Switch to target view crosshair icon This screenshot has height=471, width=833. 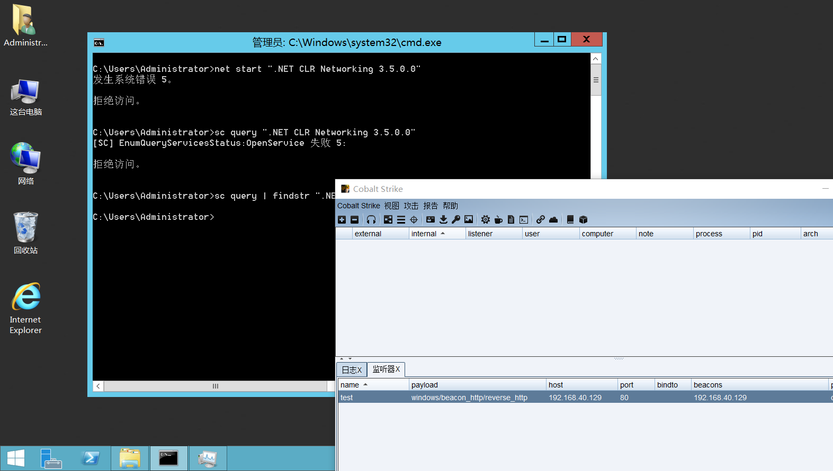point(414,219)
